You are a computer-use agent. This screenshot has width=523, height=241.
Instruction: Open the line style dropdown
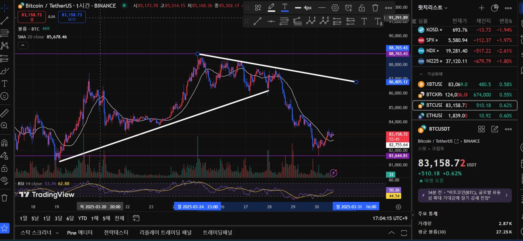click(322, 8)
